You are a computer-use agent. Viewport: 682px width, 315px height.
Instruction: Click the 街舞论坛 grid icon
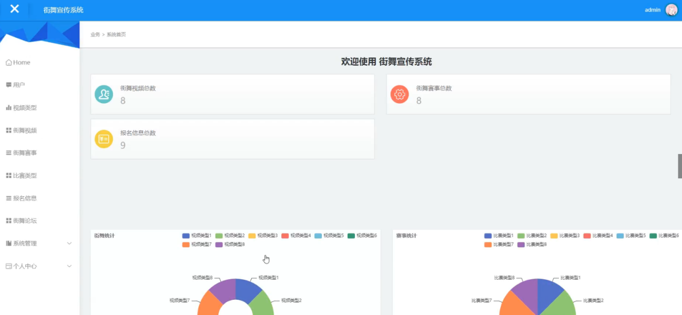pos(8,221)
